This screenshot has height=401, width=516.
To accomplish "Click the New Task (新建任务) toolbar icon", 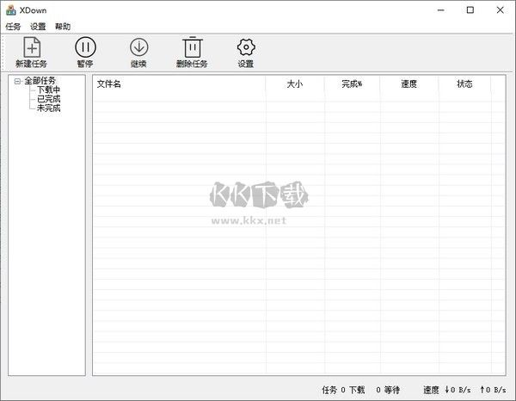I will 31,47.
